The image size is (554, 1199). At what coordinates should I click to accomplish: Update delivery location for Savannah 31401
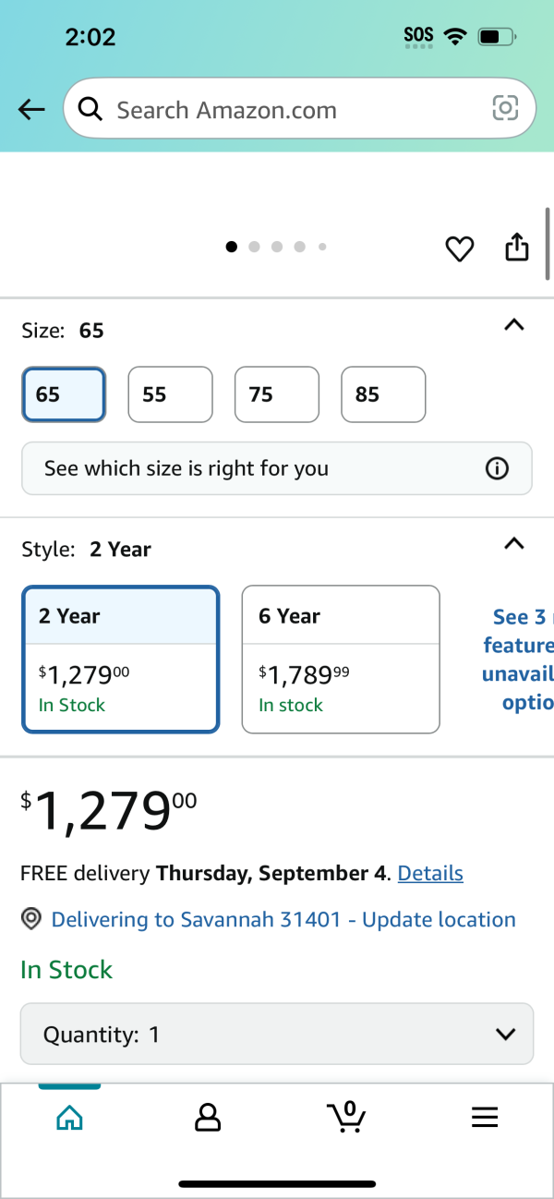[283, 920]
